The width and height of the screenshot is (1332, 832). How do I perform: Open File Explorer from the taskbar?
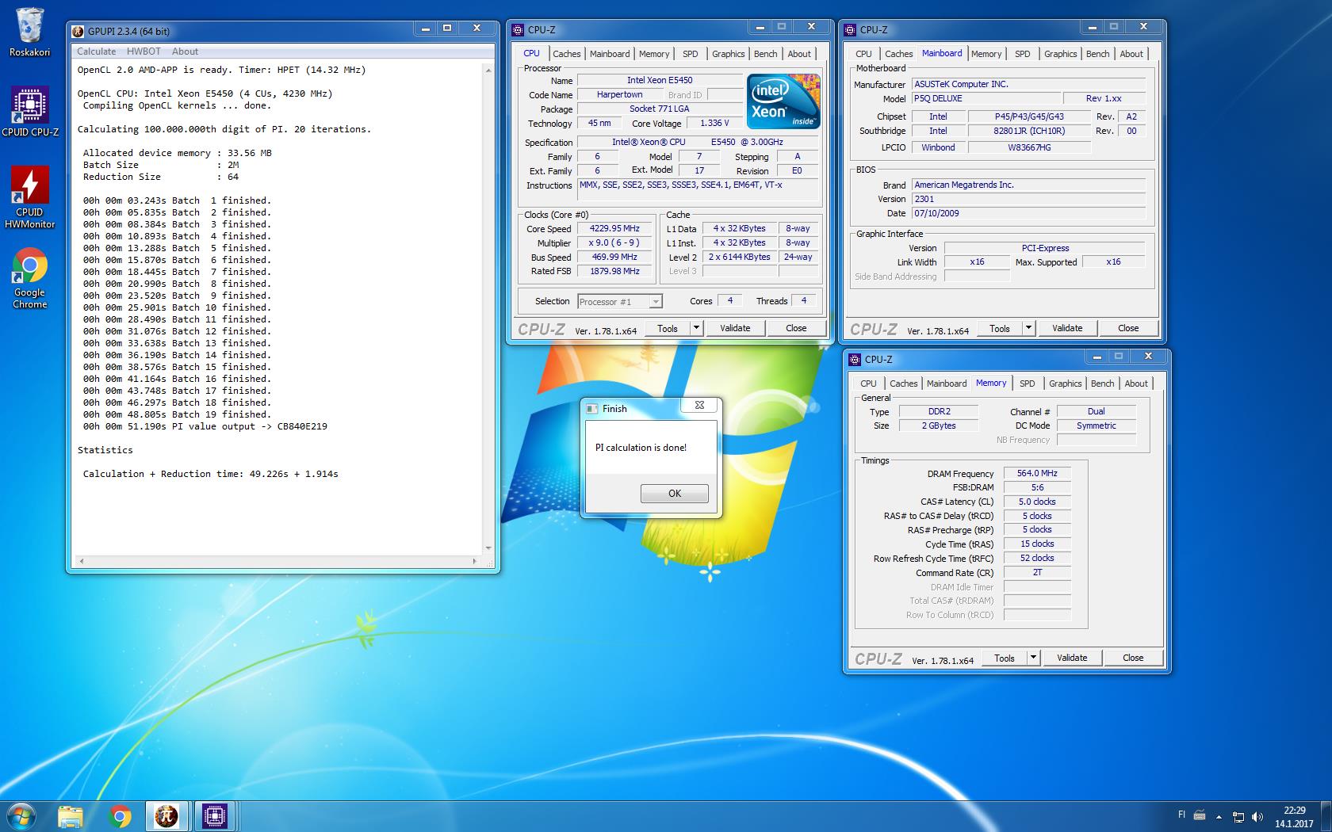coord(71,815)
